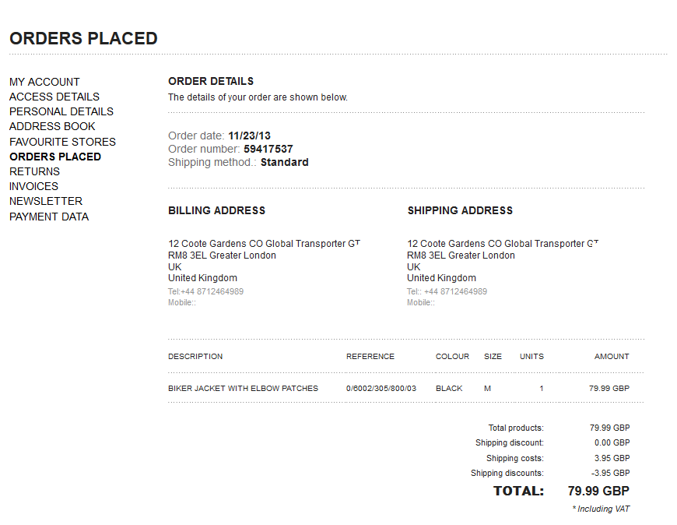Click the order date 11/23/13
The width and height of the screenshot is (677, 525).
coord(249,136)
